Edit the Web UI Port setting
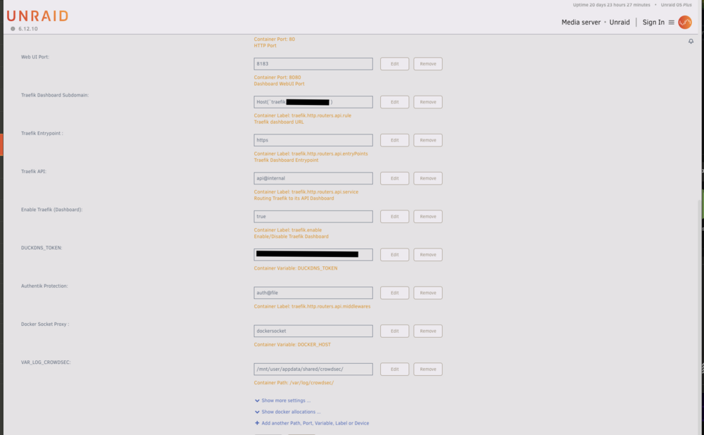Image resolution: width=704 pixels, height=435 pixels. pyautogui.click(x=395, y=64)
